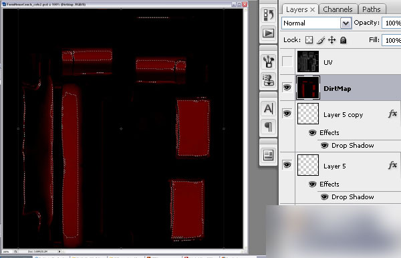Click Drop Shadow effect under Layer 5
The image size is (401, 258).
[x=353, y=197]
